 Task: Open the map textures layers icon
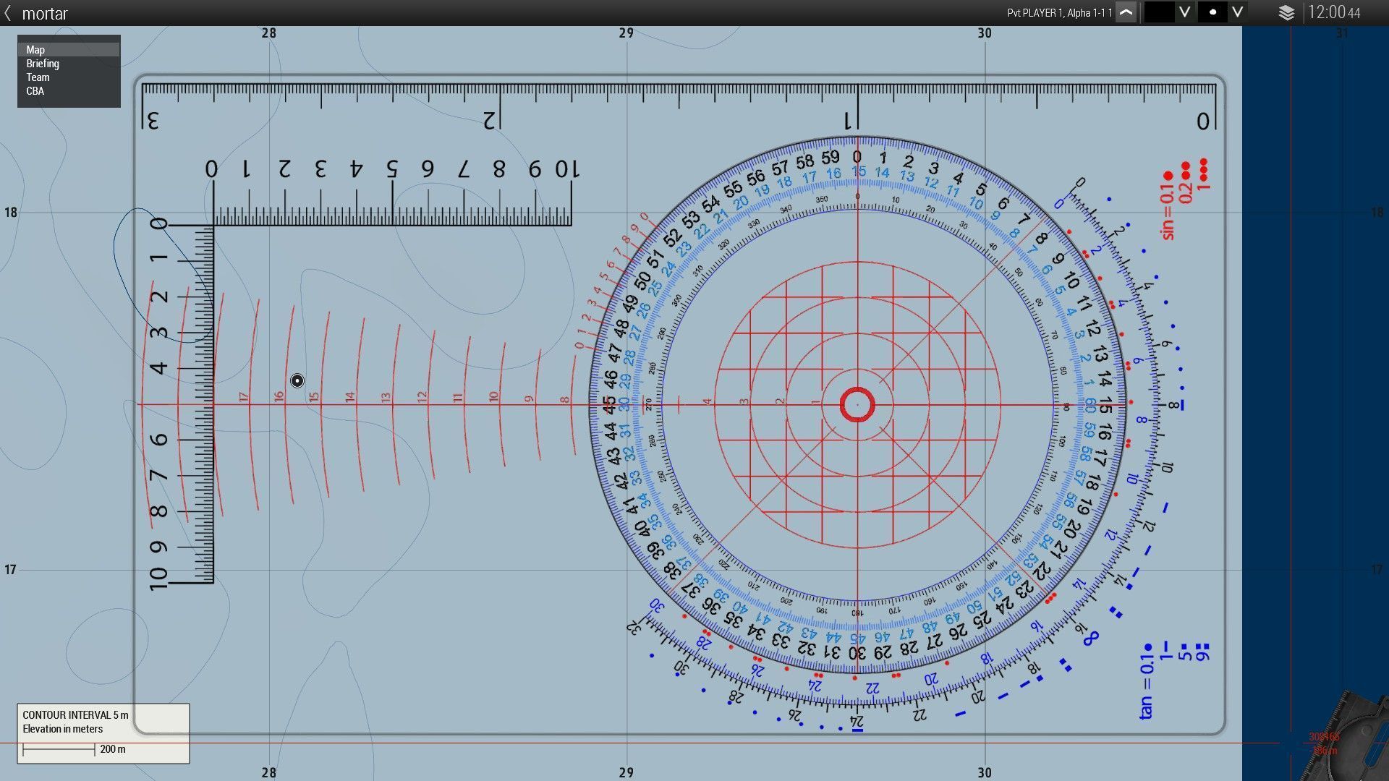click(1286, 13)
